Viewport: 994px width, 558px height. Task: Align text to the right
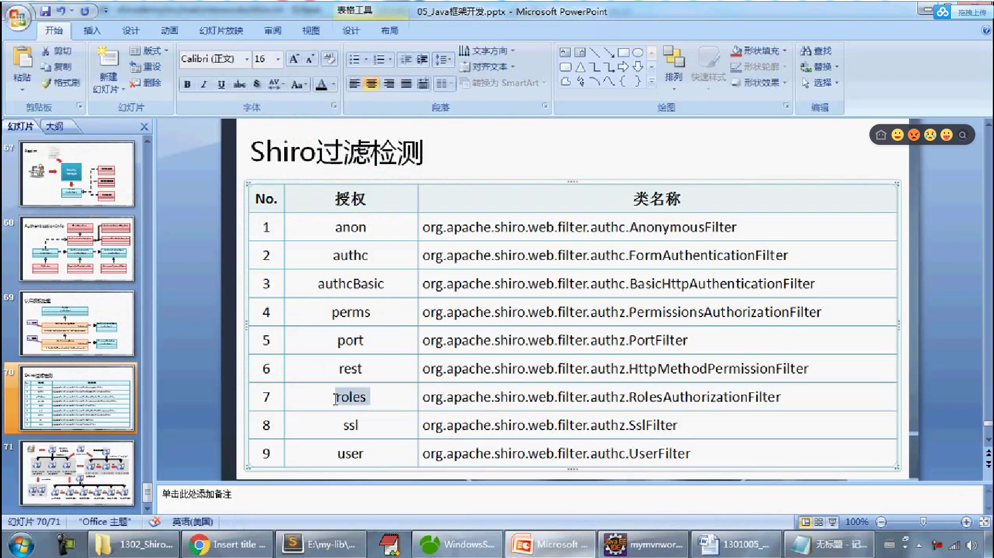click(x=389, y=84)
